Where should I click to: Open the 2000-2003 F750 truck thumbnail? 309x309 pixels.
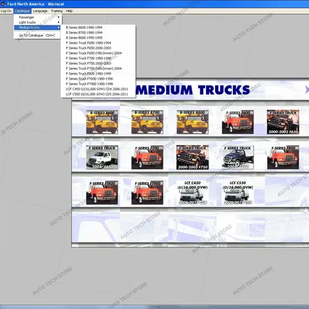[192, 157]
